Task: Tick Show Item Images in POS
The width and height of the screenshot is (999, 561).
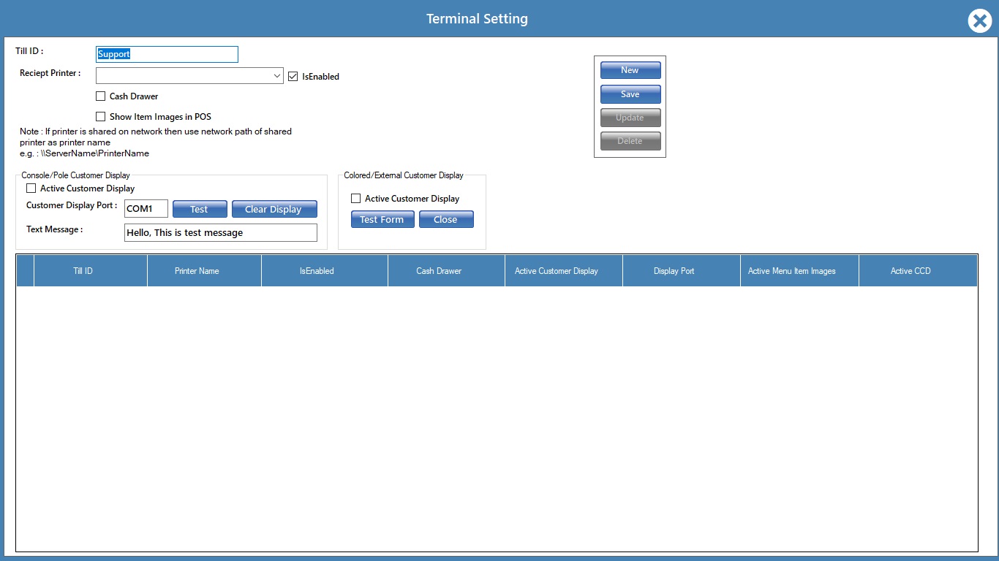Action: (101, 117)
